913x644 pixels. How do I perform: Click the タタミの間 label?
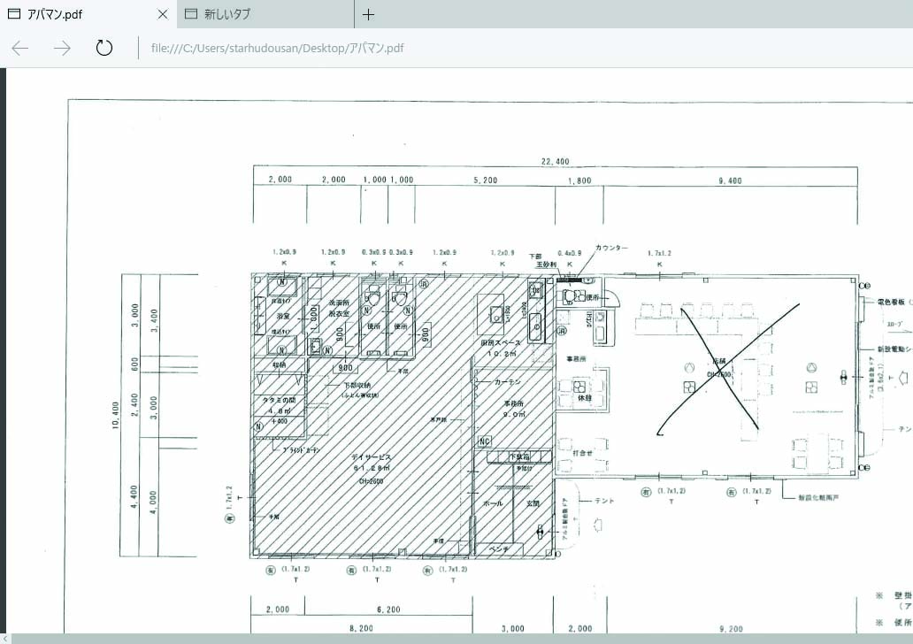280,400
